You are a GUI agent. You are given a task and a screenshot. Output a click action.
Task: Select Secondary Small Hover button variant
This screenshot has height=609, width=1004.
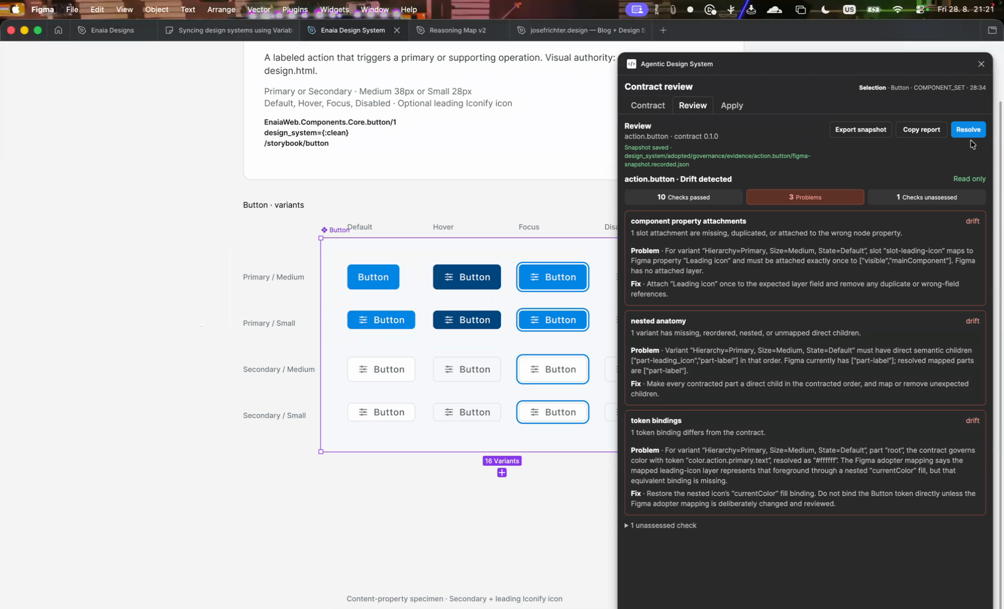pos(467,412)
